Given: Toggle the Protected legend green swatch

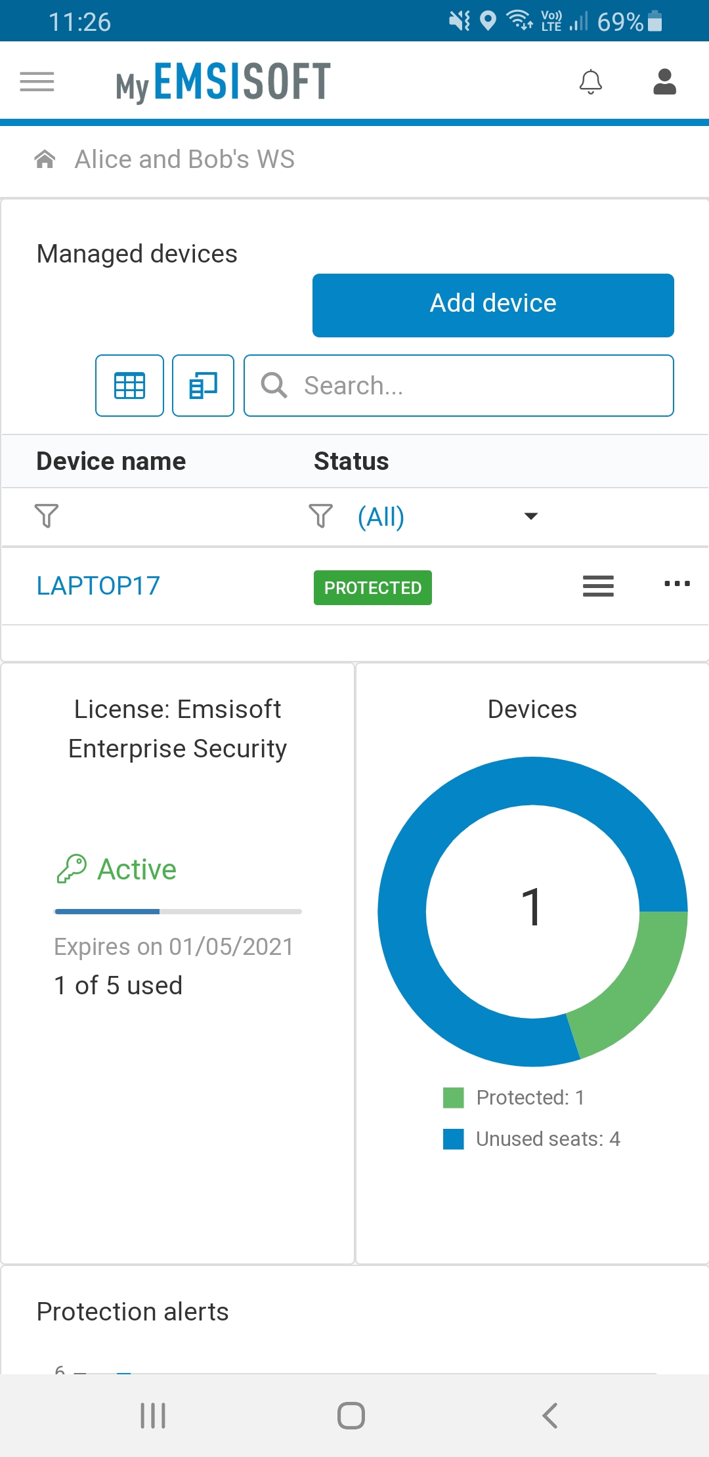Looking at the screenshot, I should (x=454, y=1097).
